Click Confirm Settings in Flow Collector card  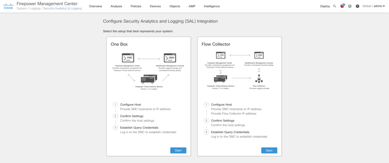[223, 121]
